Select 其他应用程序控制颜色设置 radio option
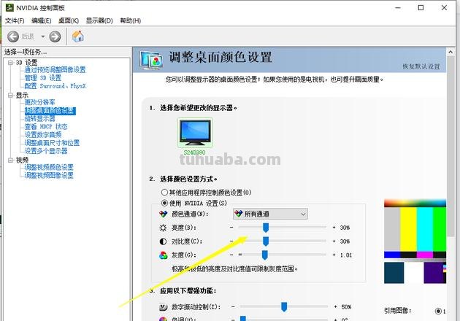This screenshot has width=460, height=321. click(x=164, y=193)
